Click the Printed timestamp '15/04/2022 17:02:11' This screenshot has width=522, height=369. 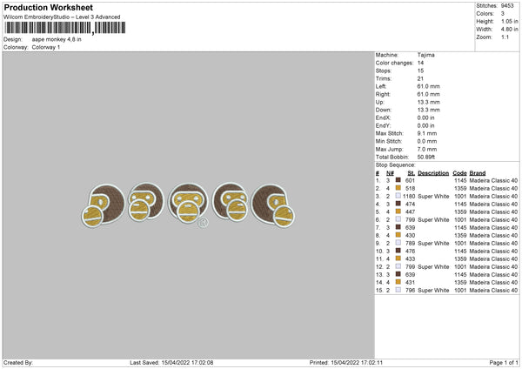(x=357, y=363)
